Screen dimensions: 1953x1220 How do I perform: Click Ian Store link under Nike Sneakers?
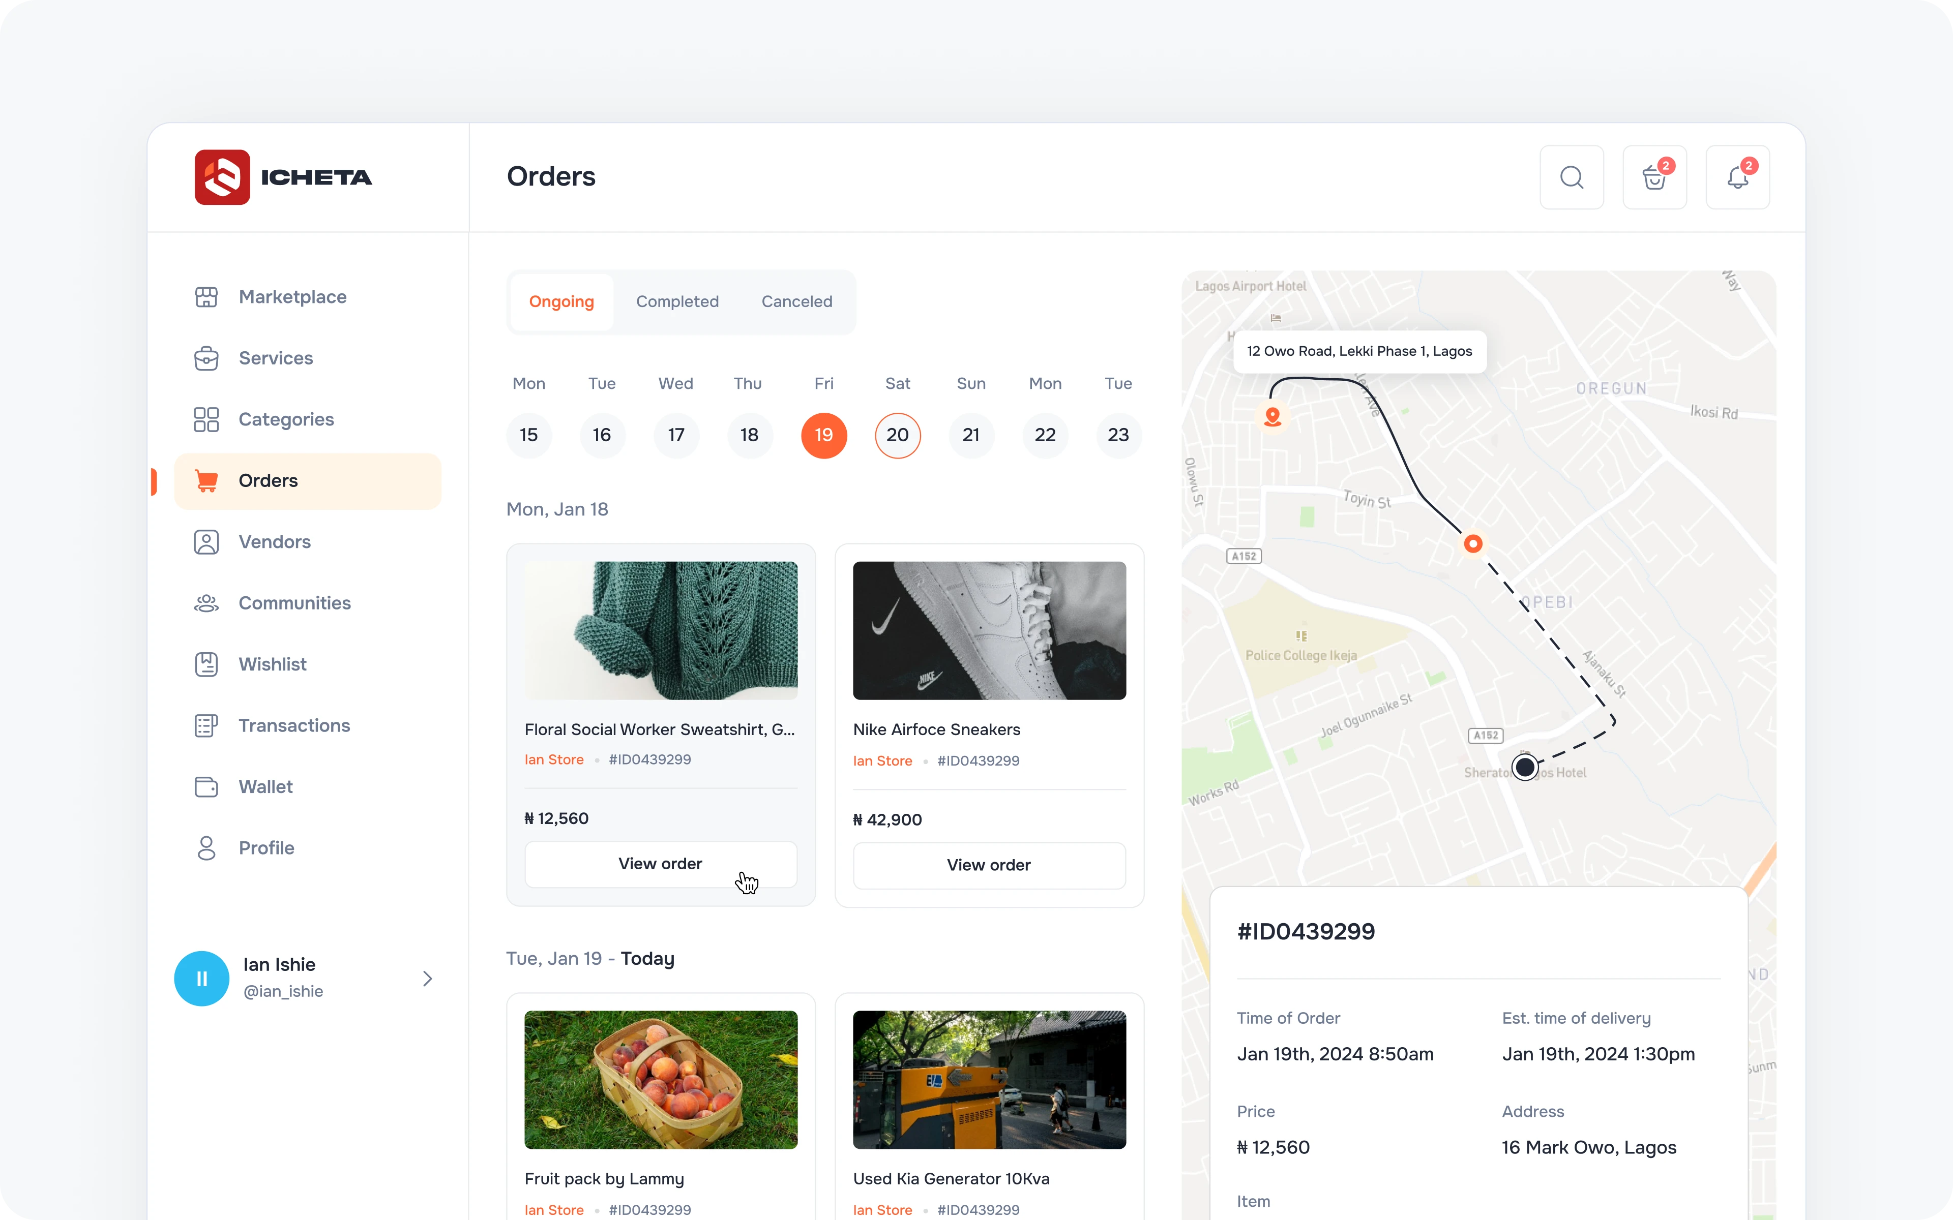click(x=882, y=761)
